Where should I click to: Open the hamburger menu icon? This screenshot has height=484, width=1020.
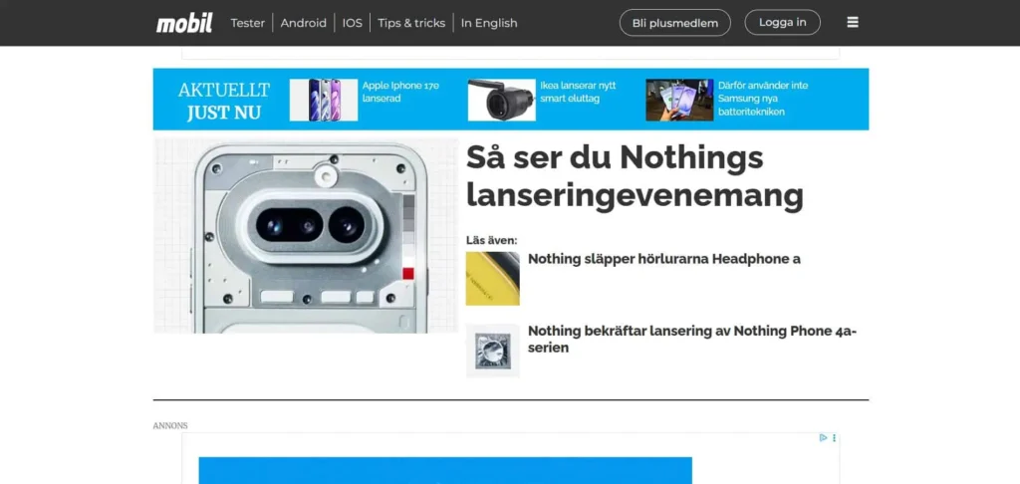(852, 23)
